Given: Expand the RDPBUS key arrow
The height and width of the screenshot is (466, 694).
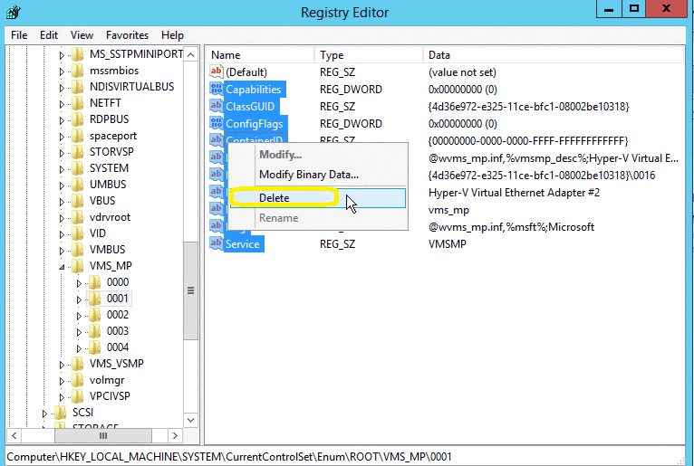Looking at the screenshot, I should coord(63,119).
